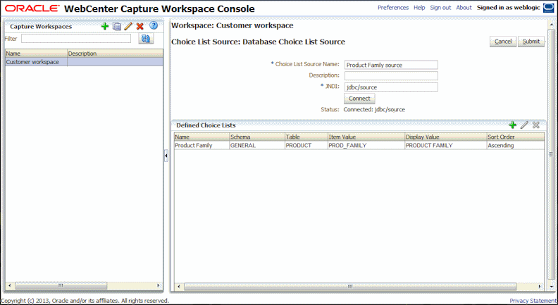558x305 pixels.
Task: Focus the Filter text field
Action: [x=76, y=39]
